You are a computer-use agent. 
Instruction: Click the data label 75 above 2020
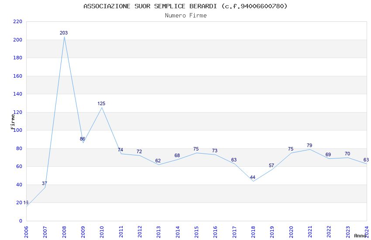[291, 149]
